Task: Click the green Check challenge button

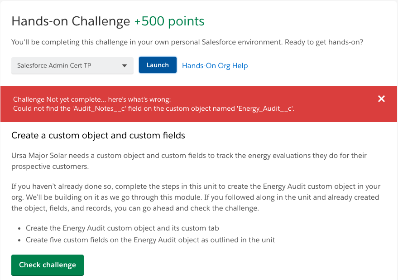Action: [x=48, y=265]
